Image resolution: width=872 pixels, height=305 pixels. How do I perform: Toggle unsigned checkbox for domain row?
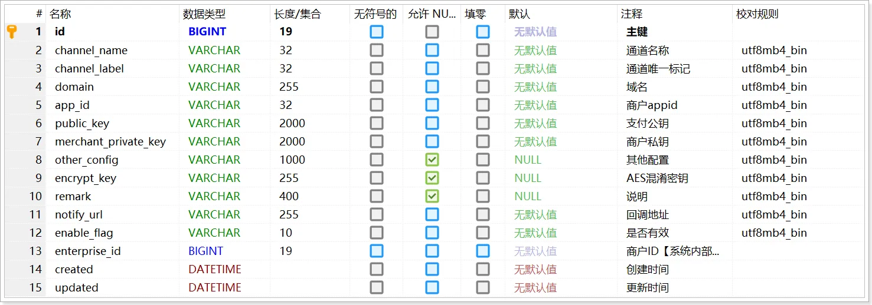377,87
